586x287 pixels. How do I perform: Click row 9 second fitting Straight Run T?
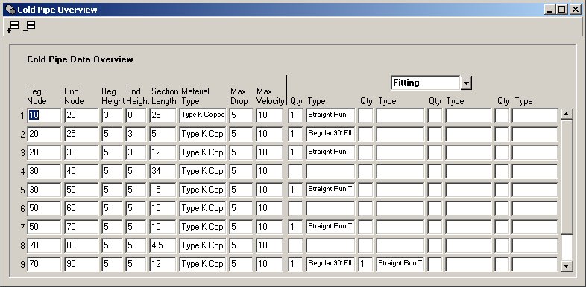[400, 264]
